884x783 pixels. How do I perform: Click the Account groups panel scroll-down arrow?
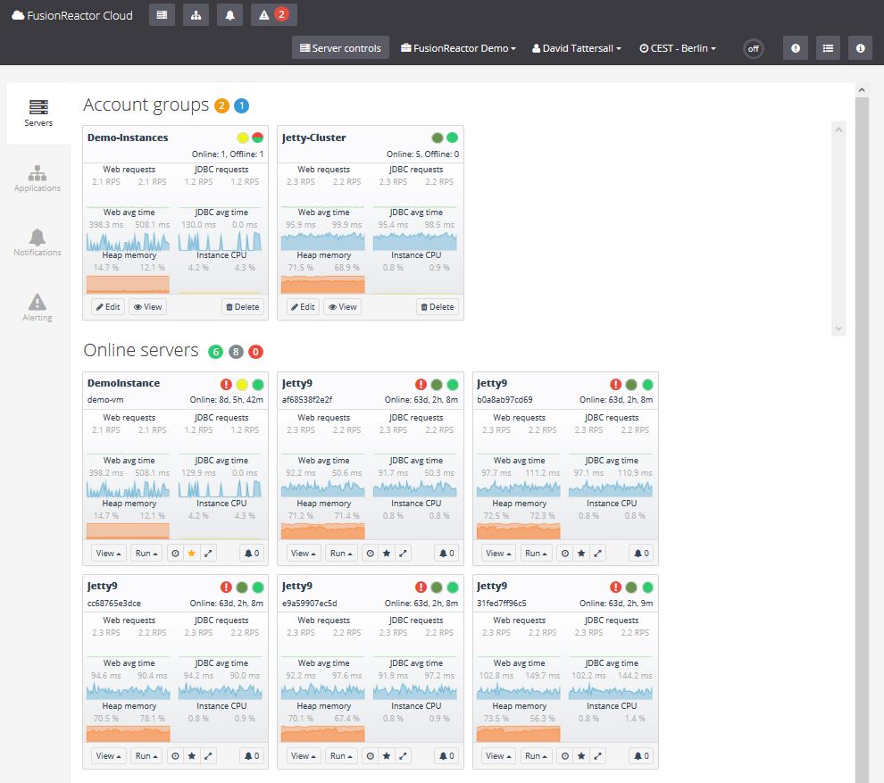click(x=838, y=328)
